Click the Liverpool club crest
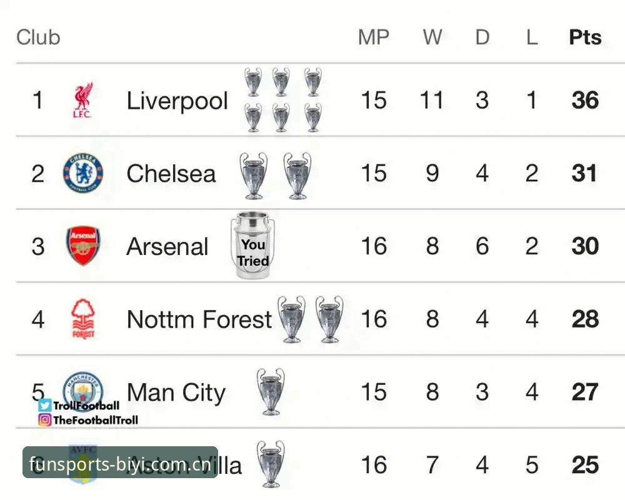 [82, 100]
